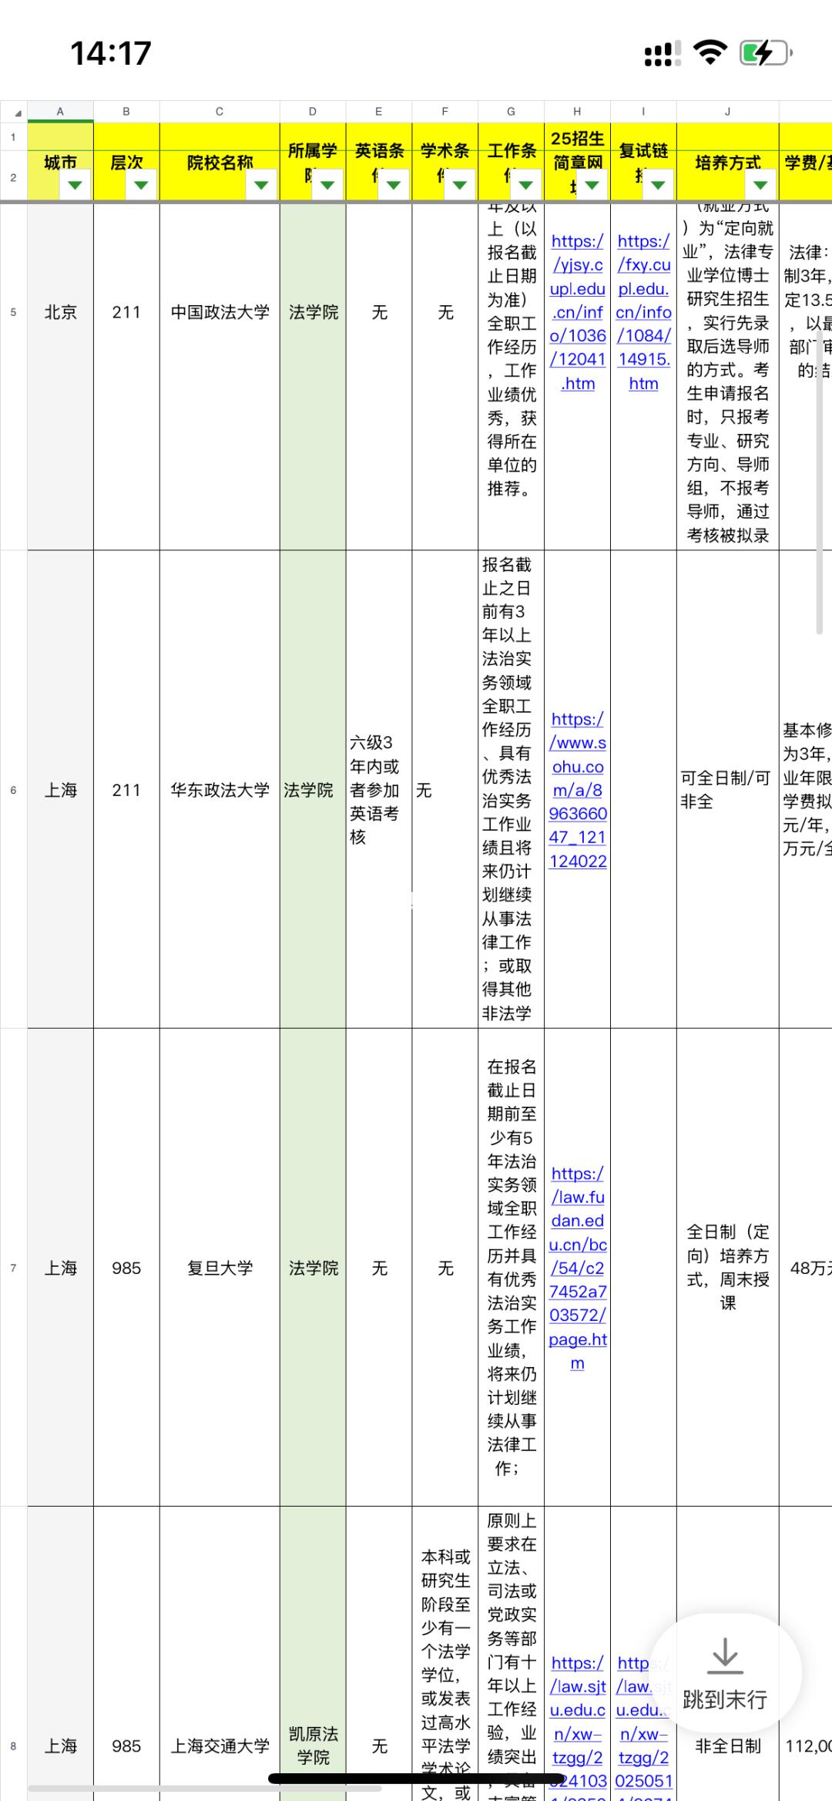Open the 英语条件 column filter dropdown
Screen dimensions: 832x1801
tap(394, 185)
